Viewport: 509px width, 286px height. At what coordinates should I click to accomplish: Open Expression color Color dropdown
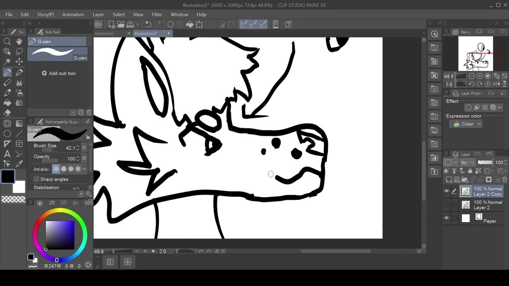click(x=466, y=124)
